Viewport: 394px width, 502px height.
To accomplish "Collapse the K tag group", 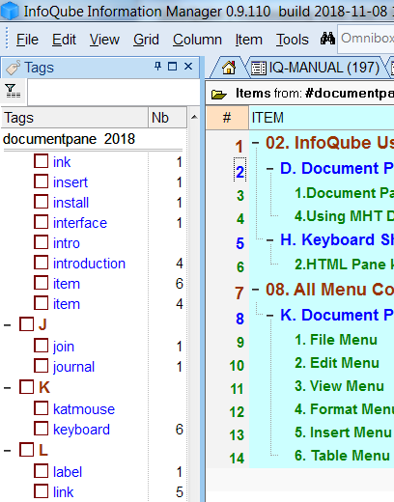I will (7, 388).
